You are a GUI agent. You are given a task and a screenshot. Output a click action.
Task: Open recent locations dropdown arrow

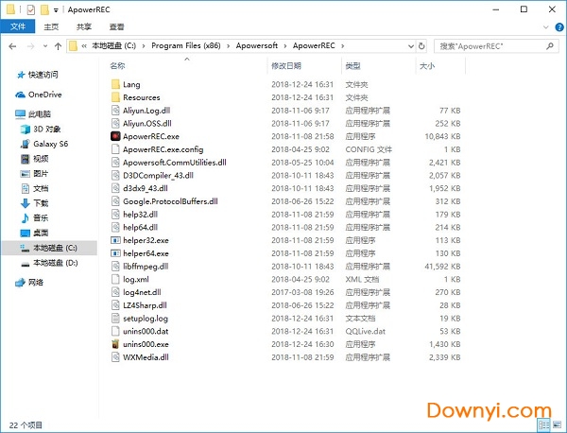pos(44,46)
